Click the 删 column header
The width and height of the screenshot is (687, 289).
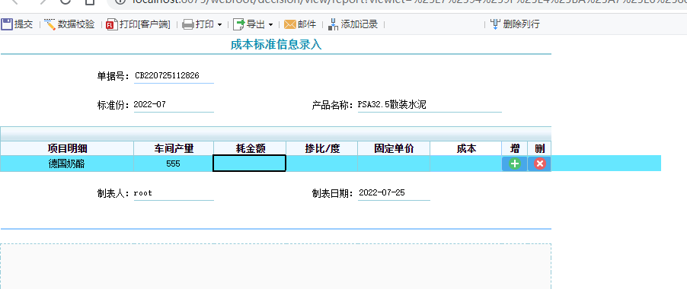[x=540, y=148]
